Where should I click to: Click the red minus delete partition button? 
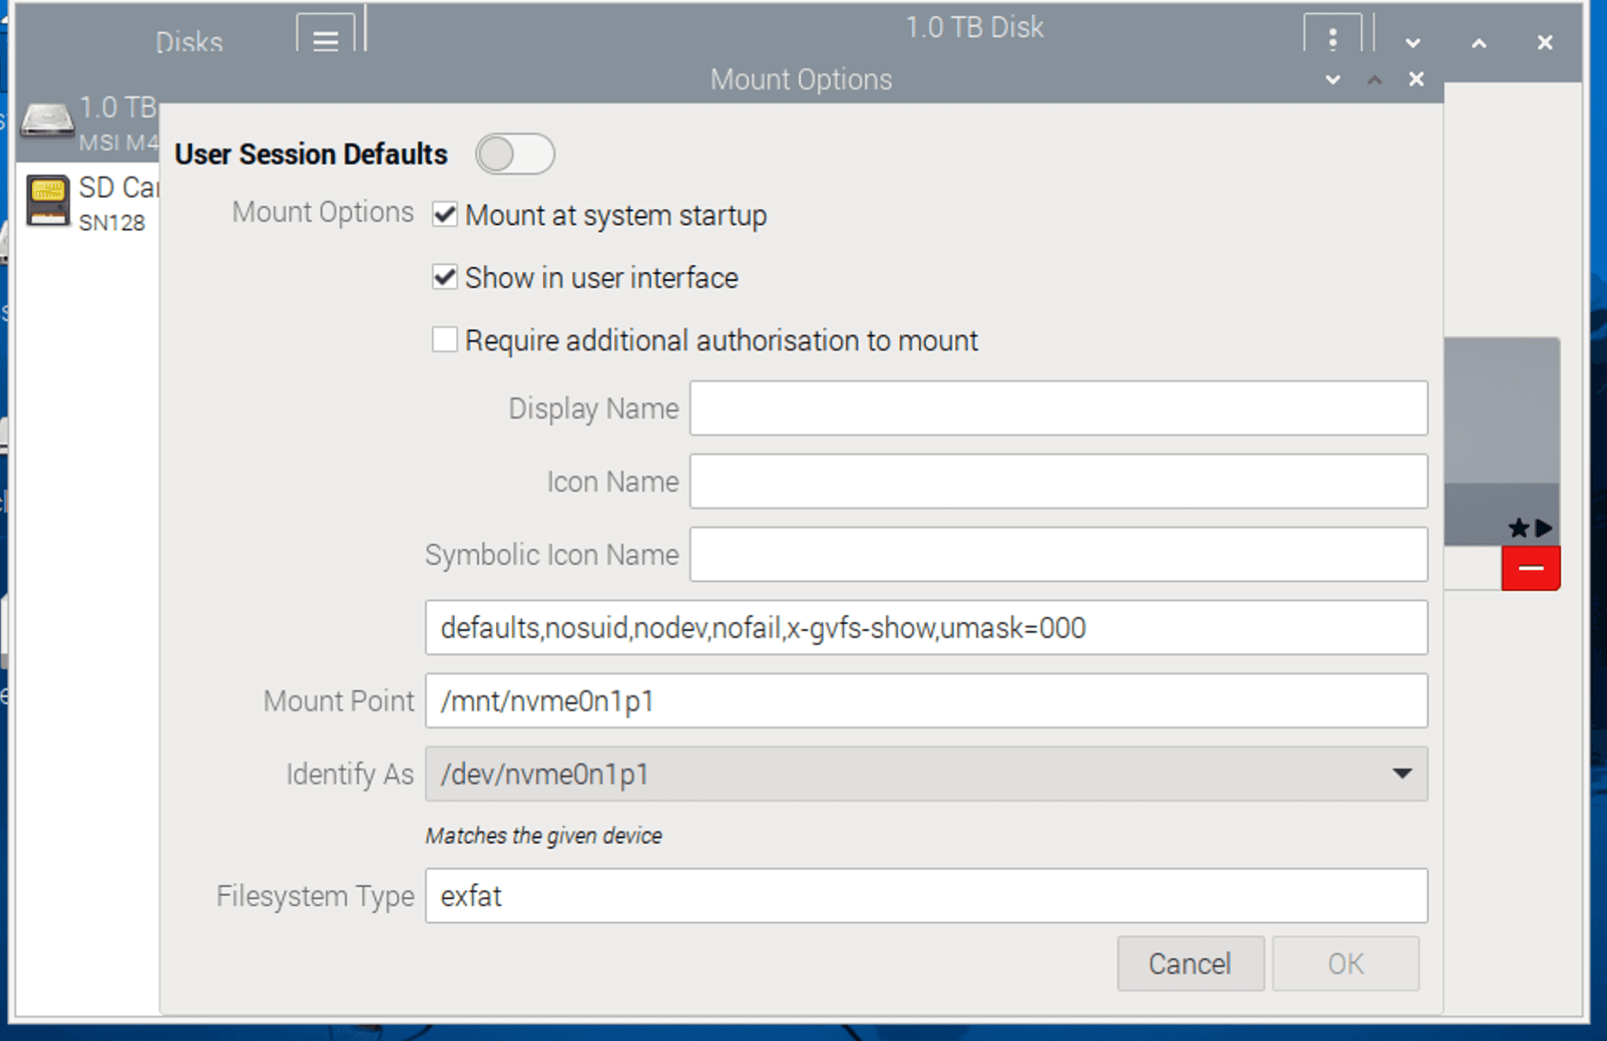pos(1531,568)
